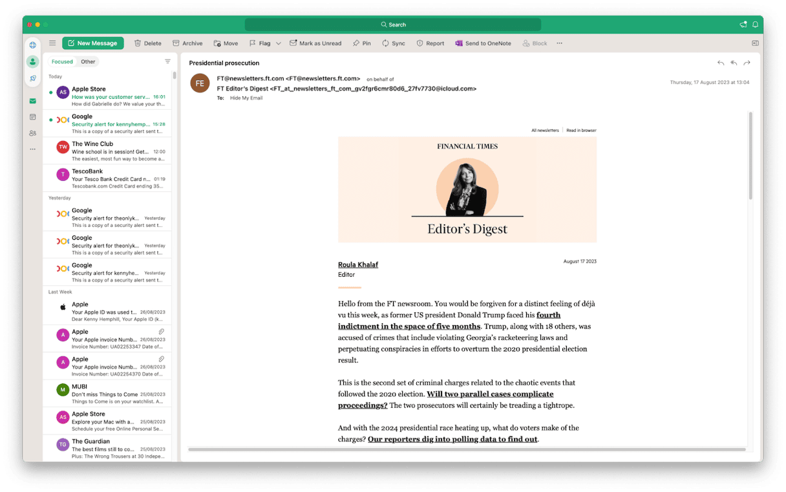Follow the fourth indictment link
This screenshot has height=492, width=786.
449,321
